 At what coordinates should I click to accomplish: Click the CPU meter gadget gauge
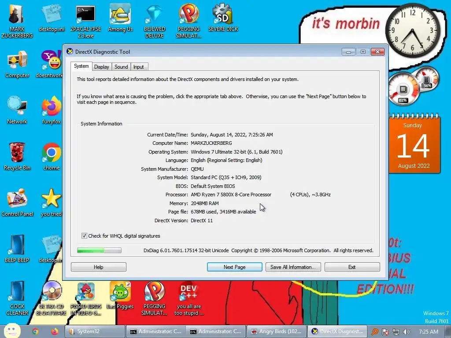click(403, 89)
